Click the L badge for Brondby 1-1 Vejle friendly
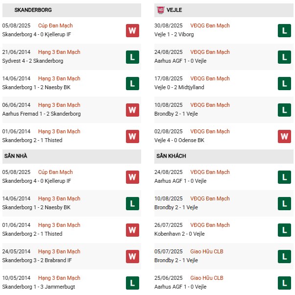The image size is (295, 295). click(x=284, y=256)
